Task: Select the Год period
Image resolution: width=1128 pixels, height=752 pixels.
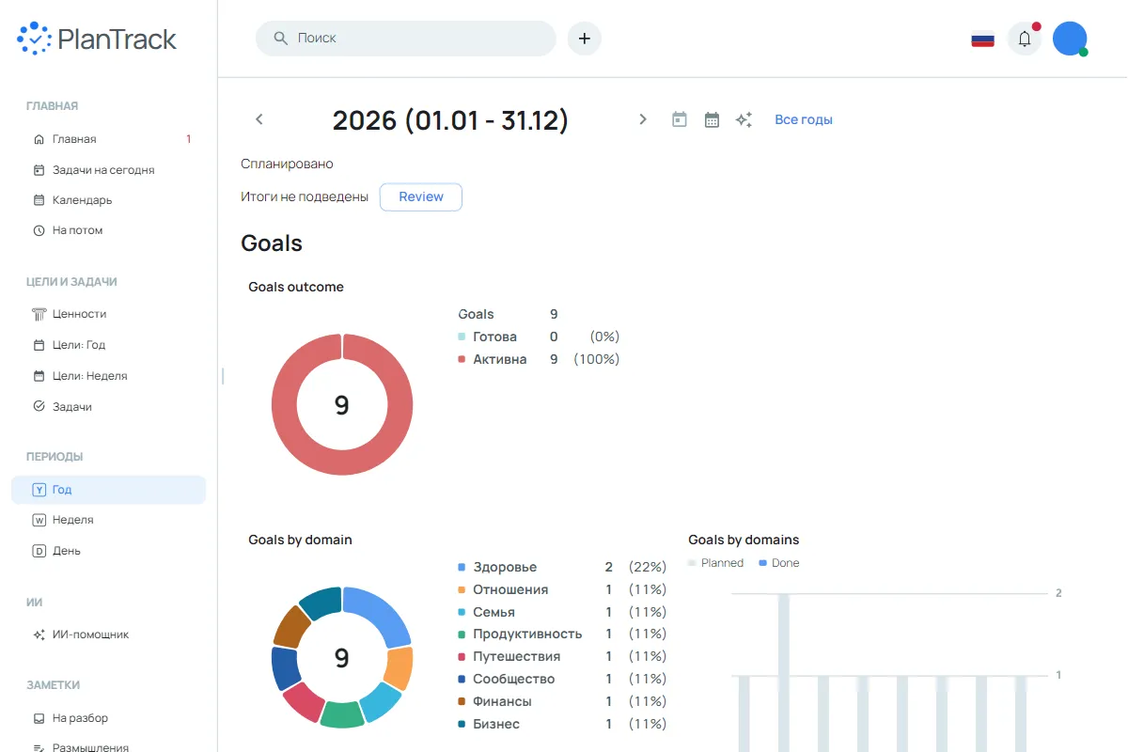Action: 108,490
